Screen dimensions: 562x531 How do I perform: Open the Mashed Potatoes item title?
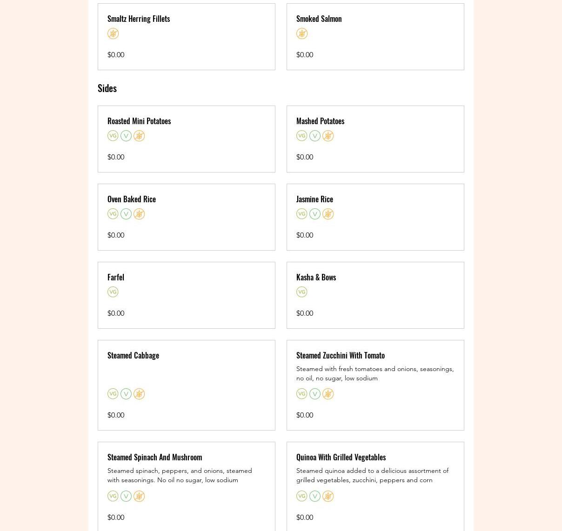pos(320,121)
